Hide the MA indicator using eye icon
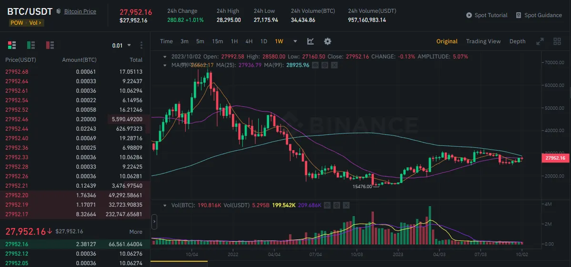 (315, 65)
